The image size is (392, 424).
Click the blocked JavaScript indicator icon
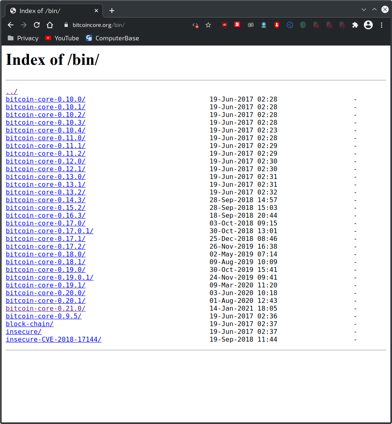(195, 25)
